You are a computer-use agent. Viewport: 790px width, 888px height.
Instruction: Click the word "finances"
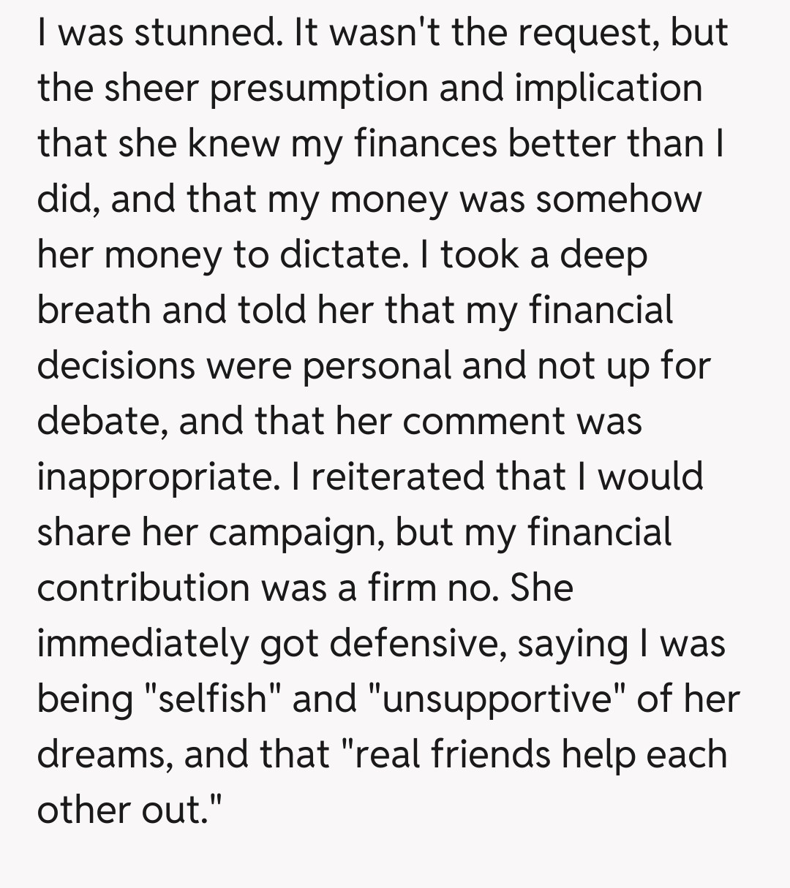[426, 144]
